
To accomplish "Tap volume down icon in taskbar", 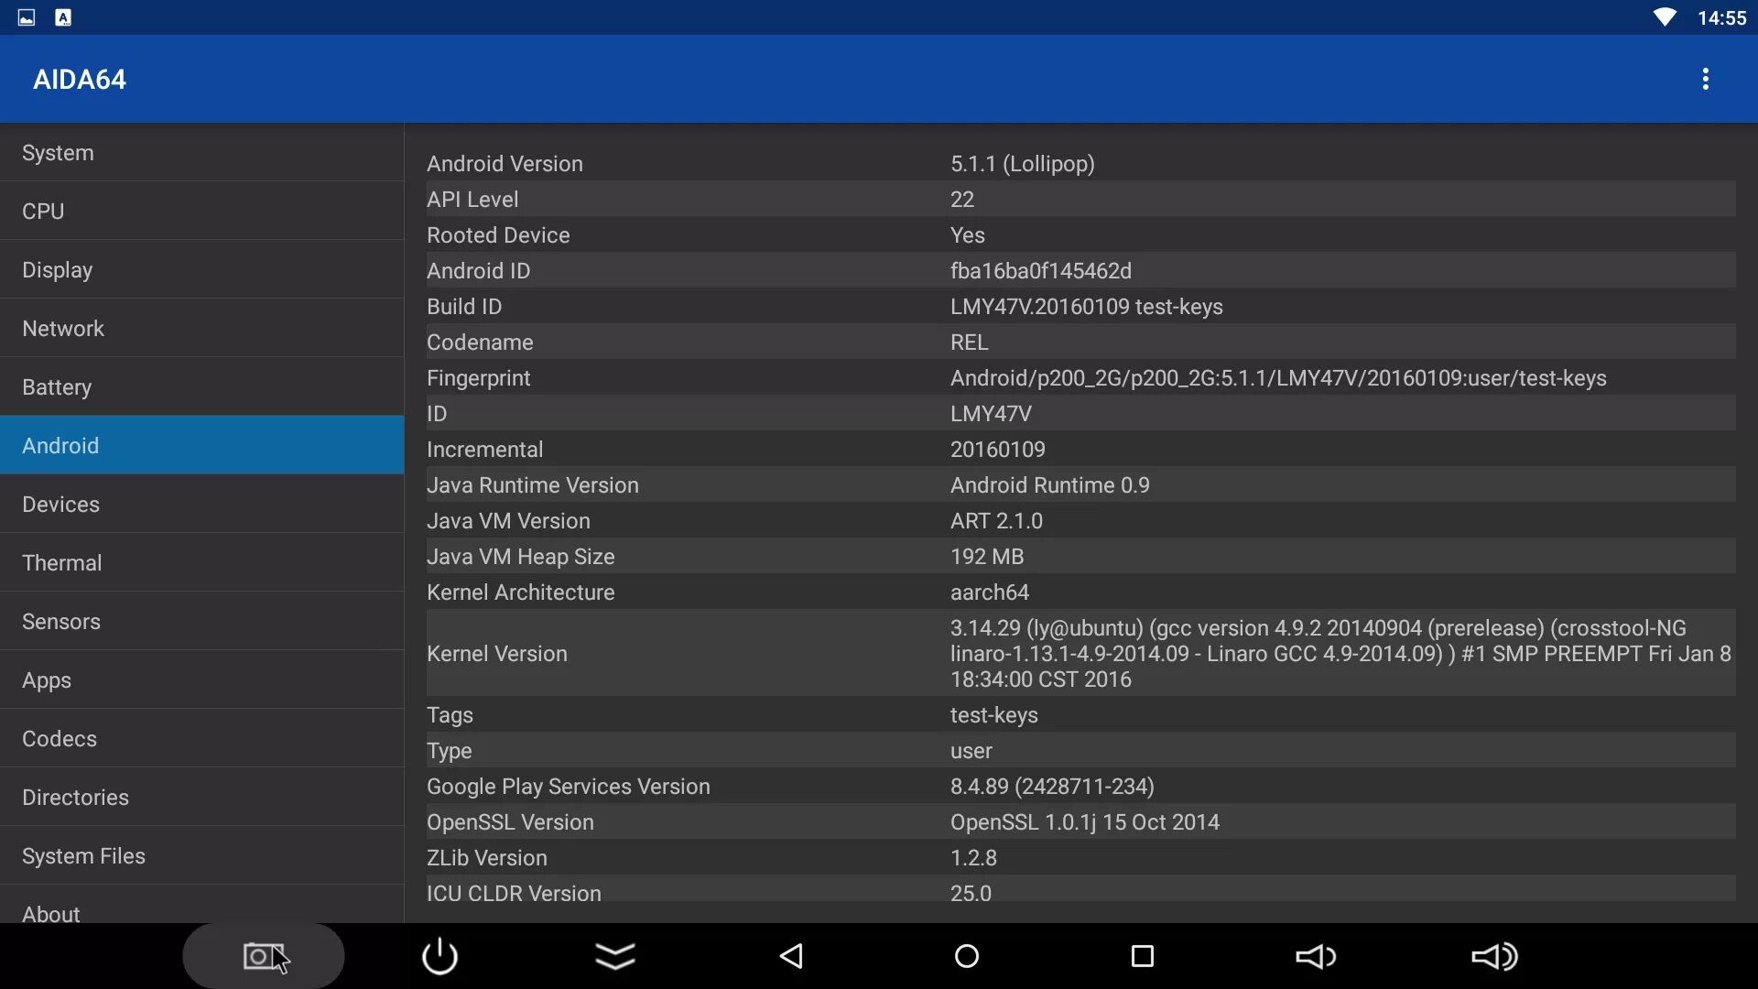I will [x=1318, y=955].
